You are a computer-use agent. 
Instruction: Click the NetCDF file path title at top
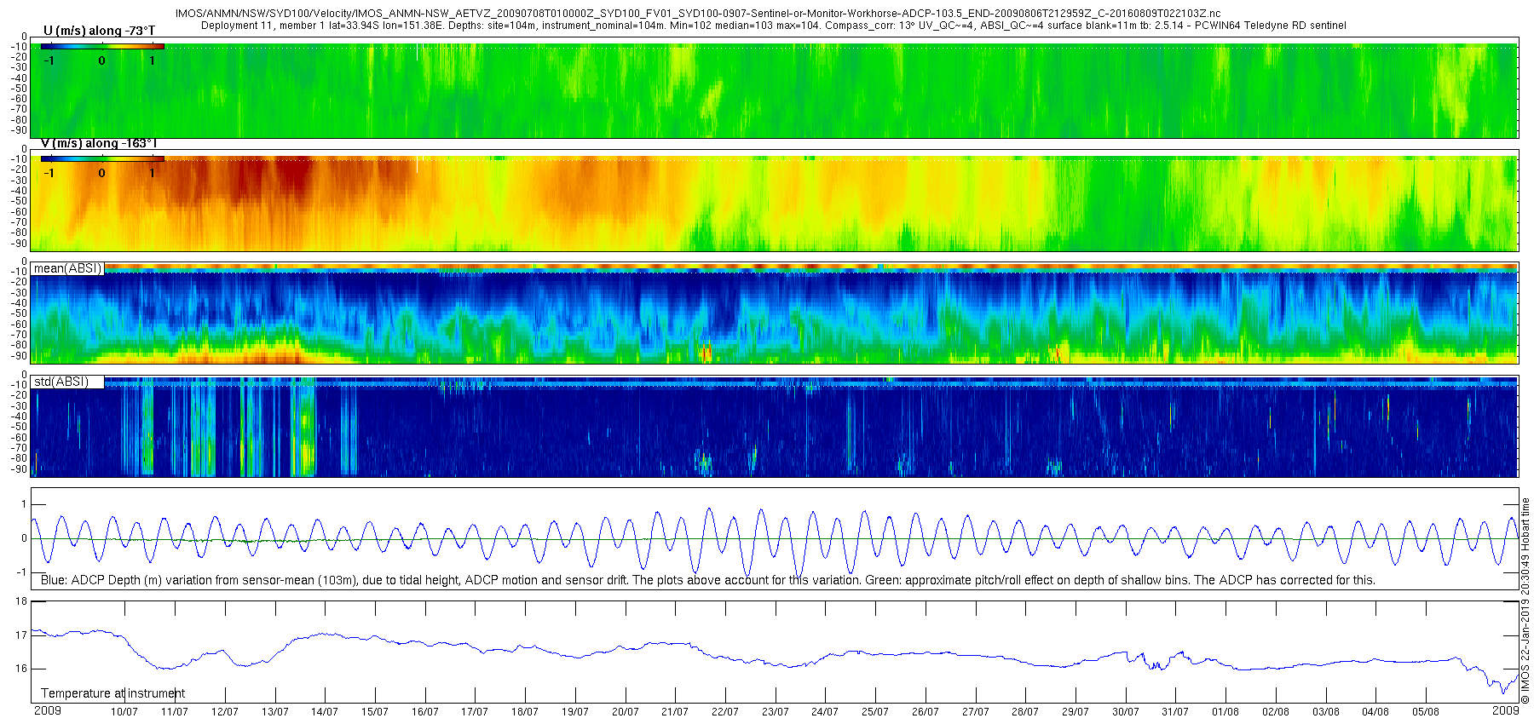click(697, 14)
